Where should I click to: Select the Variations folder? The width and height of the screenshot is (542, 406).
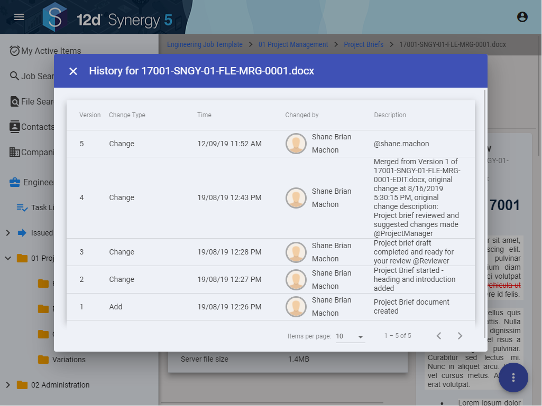[x=69, y=360]
